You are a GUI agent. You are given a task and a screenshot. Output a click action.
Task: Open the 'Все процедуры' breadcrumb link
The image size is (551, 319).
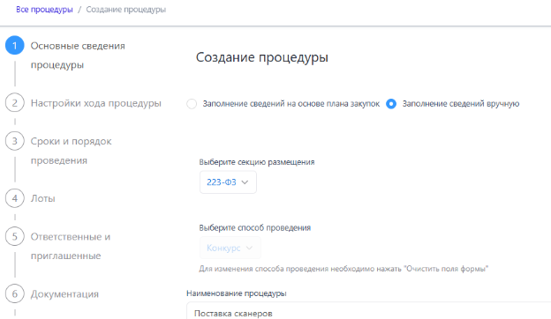(x=44, y=10)
